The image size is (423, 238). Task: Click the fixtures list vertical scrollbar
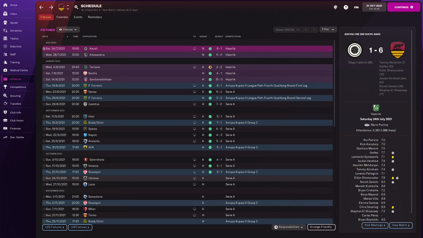pos(334,83)
